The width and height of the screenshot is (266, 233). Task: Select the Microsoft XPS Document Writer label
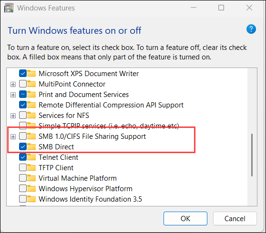pos(89,74)
